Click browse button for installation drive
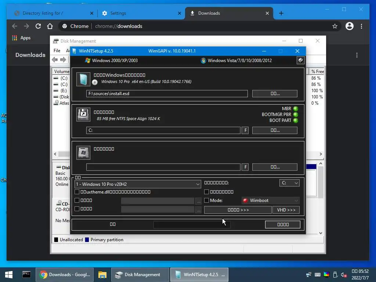 pyautogui.click(x=275, y=167)
